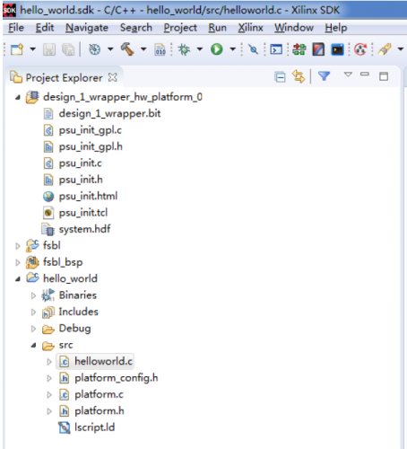Image resolution: width=407 pixels, height=449 pixels.
Task: Open the New dropdown arrow
Action: [32, 49]
